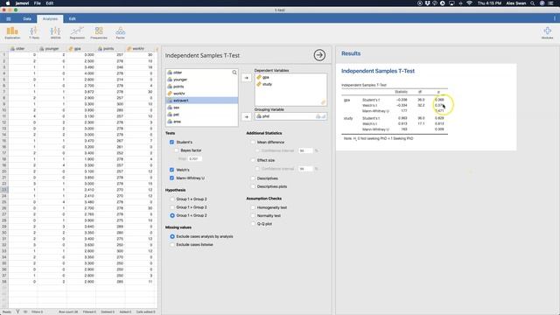Open the Modules plus icon
Image resolution: width=560 pixels, height=315 pixels.
point(547,32)
